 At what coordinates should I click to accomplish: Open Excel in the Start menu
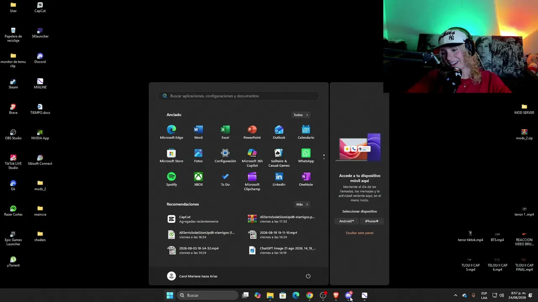tap(225, 132)
